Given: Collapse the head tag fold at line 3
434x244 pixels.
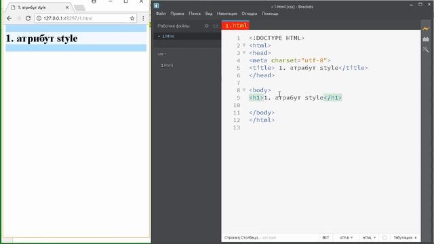Looking at the screenshot, I should pyautogui.click(x=244, y=53).
